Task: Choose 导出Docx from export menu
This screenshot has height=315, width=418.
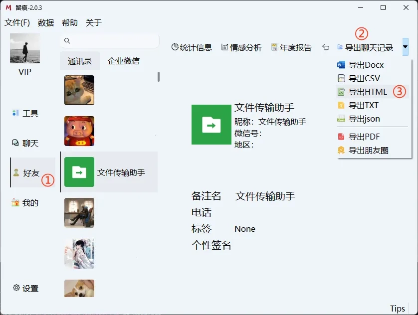Action: (373, 65)
